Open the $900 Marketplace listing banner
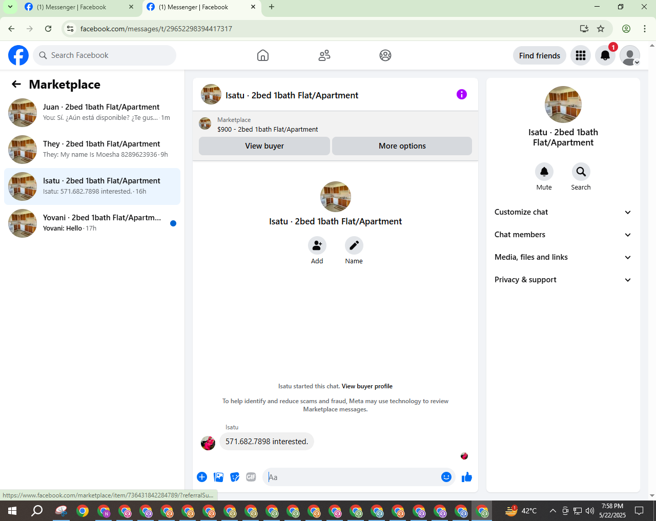Viewport: 656px width, 521px height. click(335, 124)
